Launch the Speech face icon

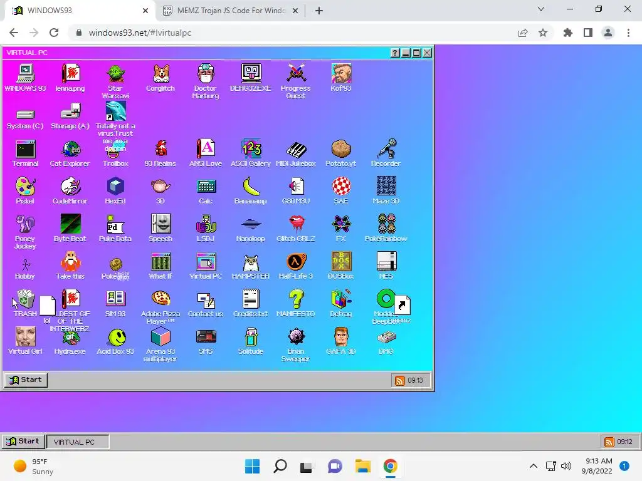click(160, 225)
